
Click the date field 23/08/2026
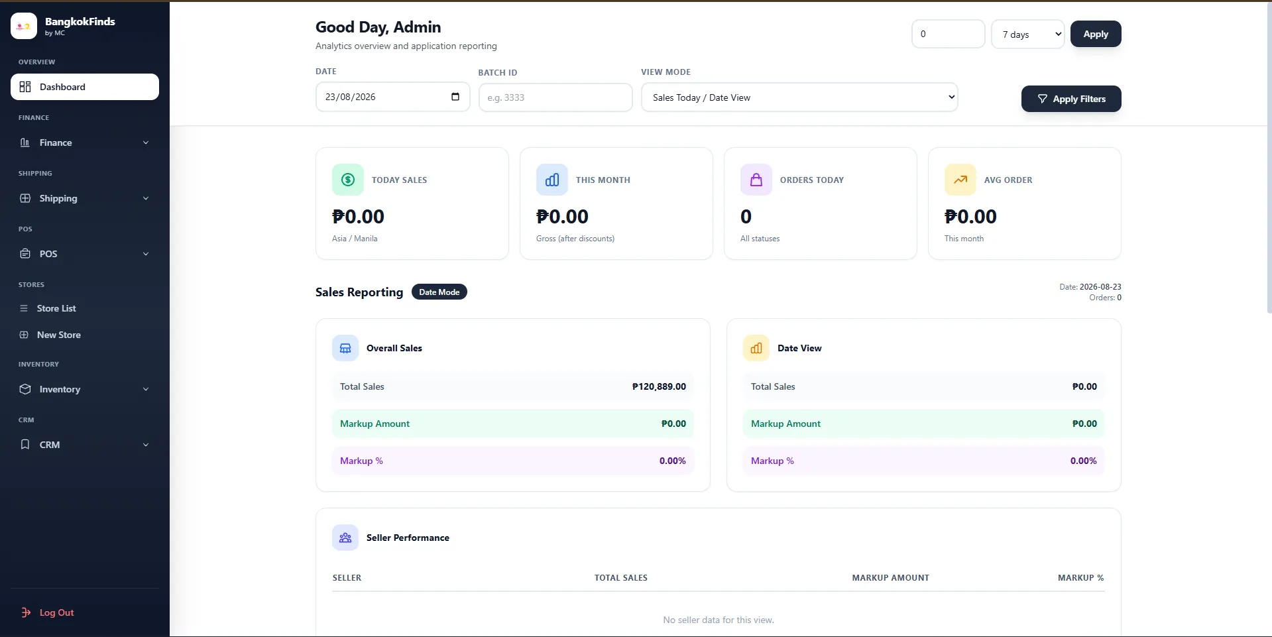[x=393, y=97]
